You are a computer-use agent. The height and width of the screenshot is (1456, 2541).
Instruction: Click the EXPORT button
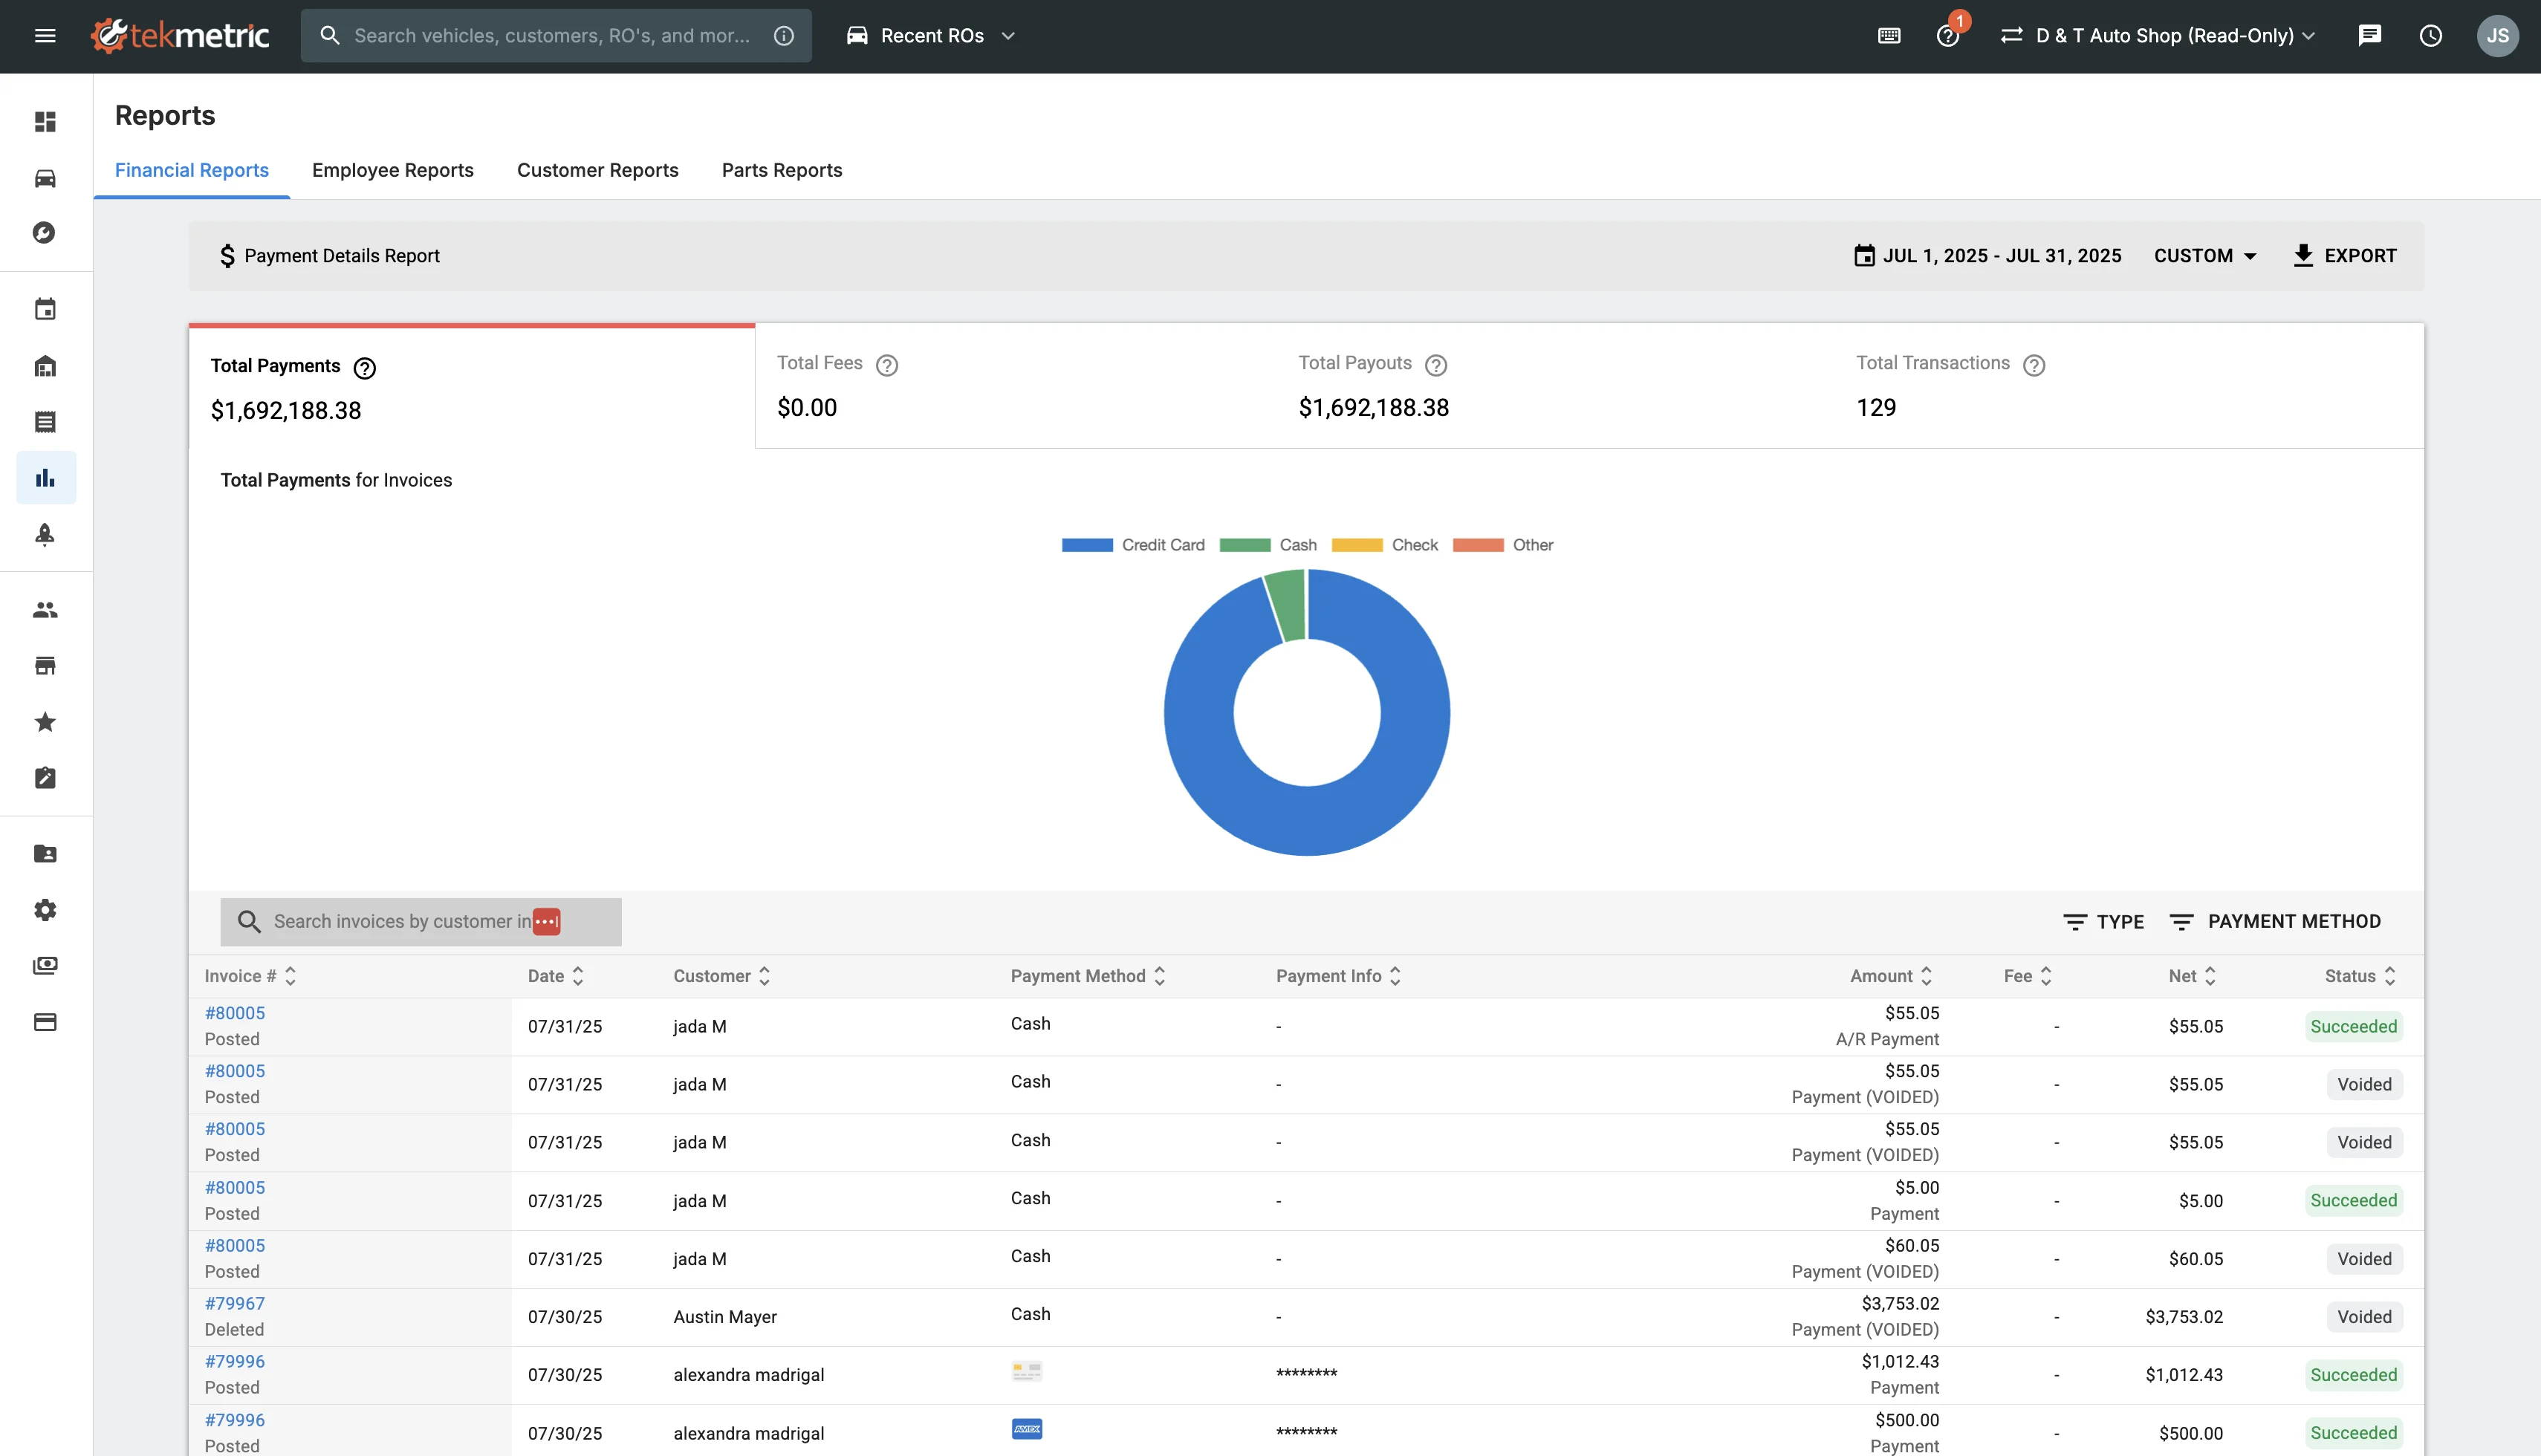click(2344, 256)
